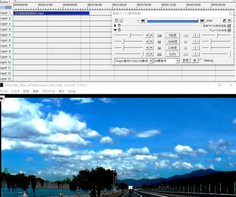236x197 pixels.
Task: Click the left stepper arrow for Y判定
Action: 147,35
